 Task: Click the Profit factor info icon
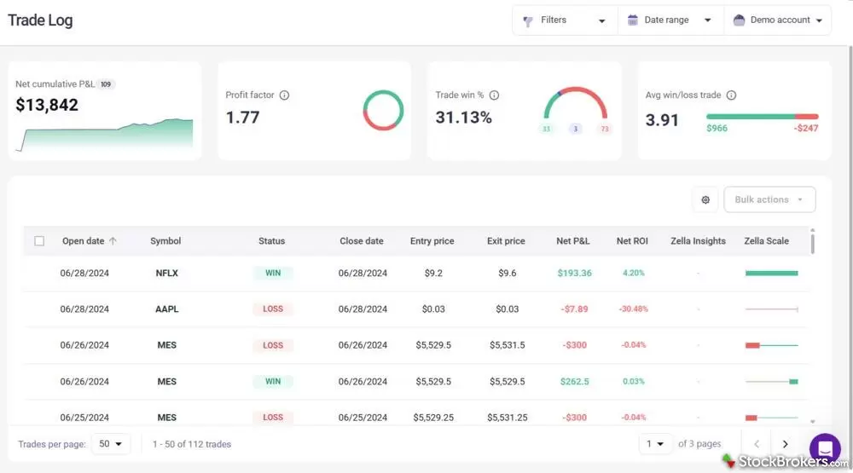(285, 95)
